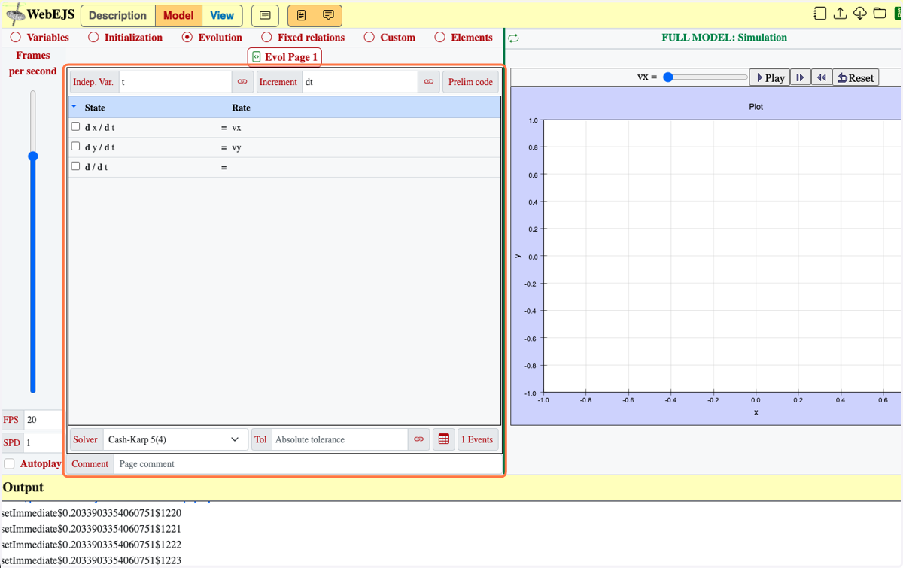Select the Variables radio button
Image resolution: width=903 pixels, height=568 pixels.
click(16, 37)
